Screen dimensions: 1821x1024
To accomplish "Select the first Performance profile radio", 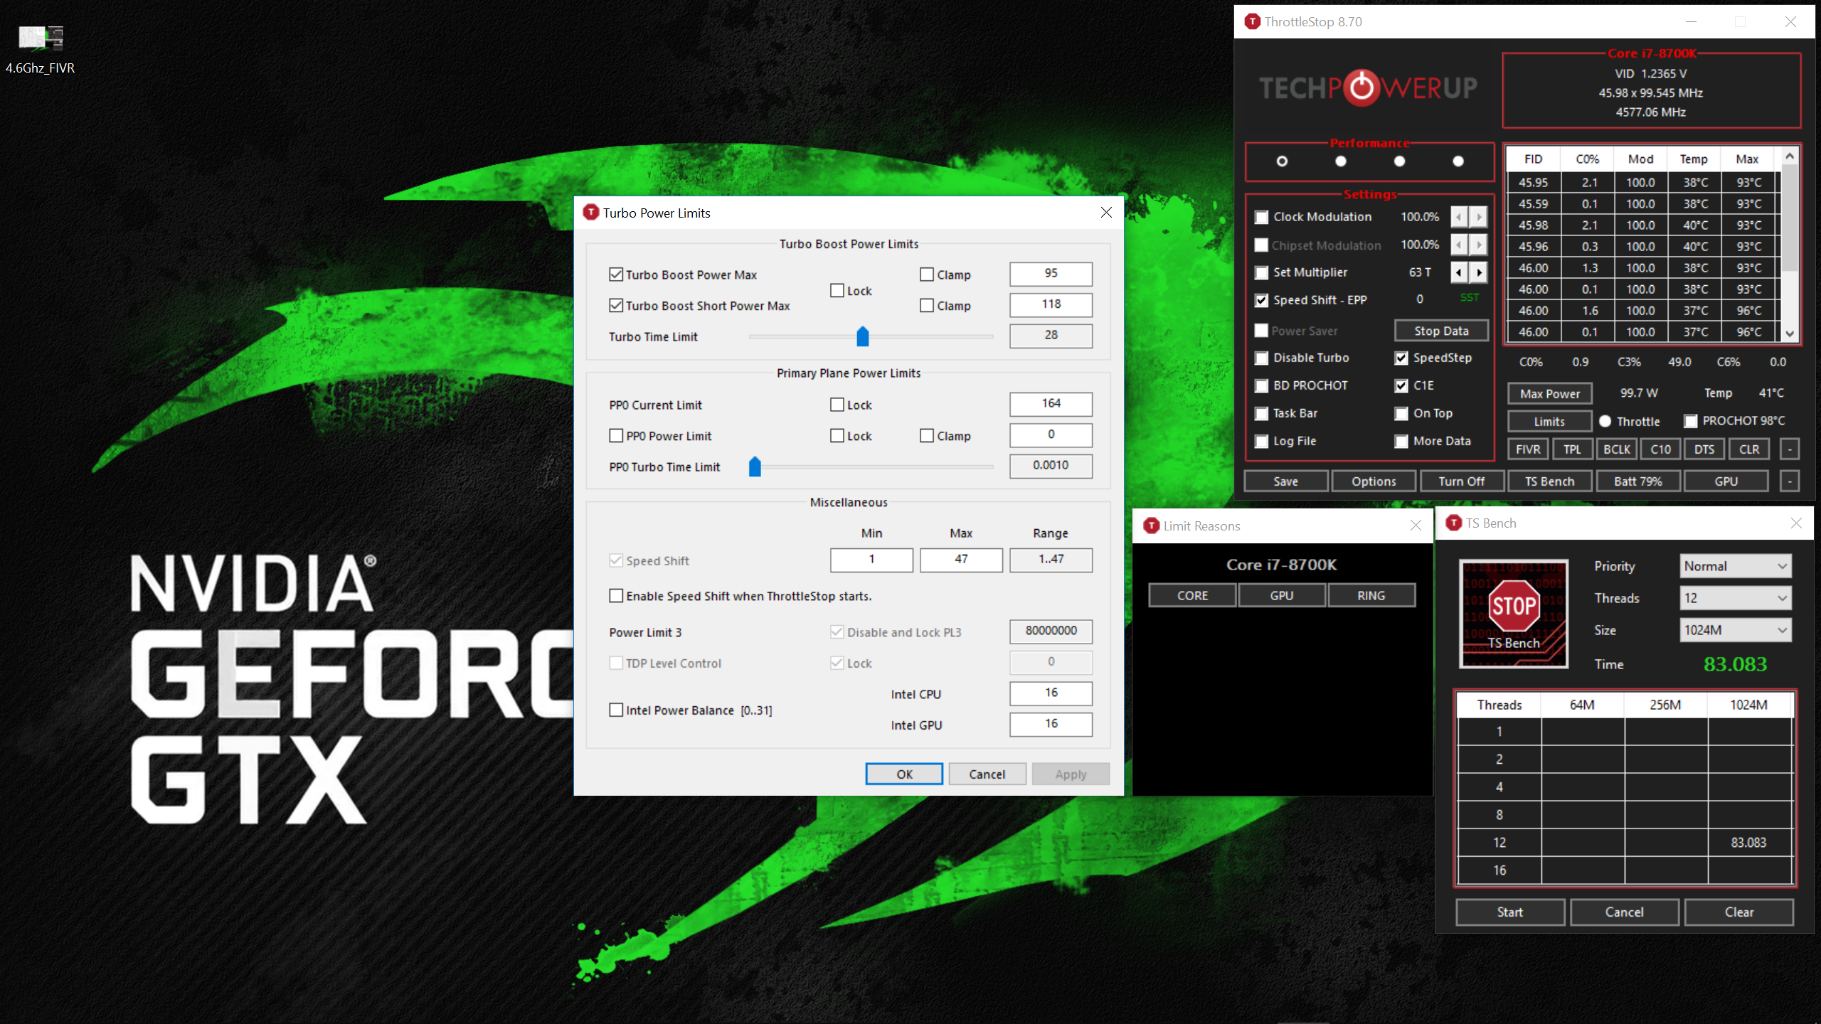I will coord(1282,161).
